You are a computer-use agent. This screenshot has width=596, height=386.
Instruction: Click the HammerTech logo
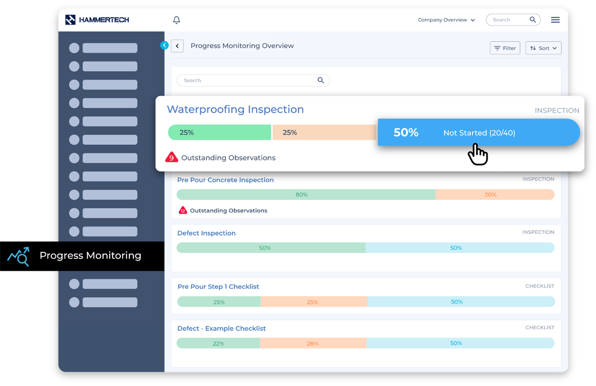(x=97, y=20)
